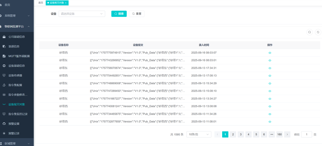Click the icon beside MQTT服务端配置
The height and width of the screenshot is (146, 322).
[4, 56]
